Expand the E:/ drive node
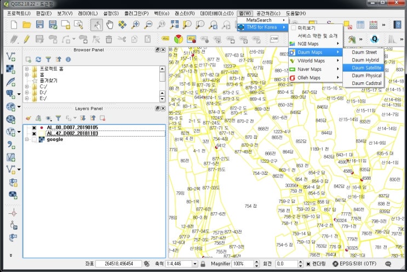 tap(26, 99)
